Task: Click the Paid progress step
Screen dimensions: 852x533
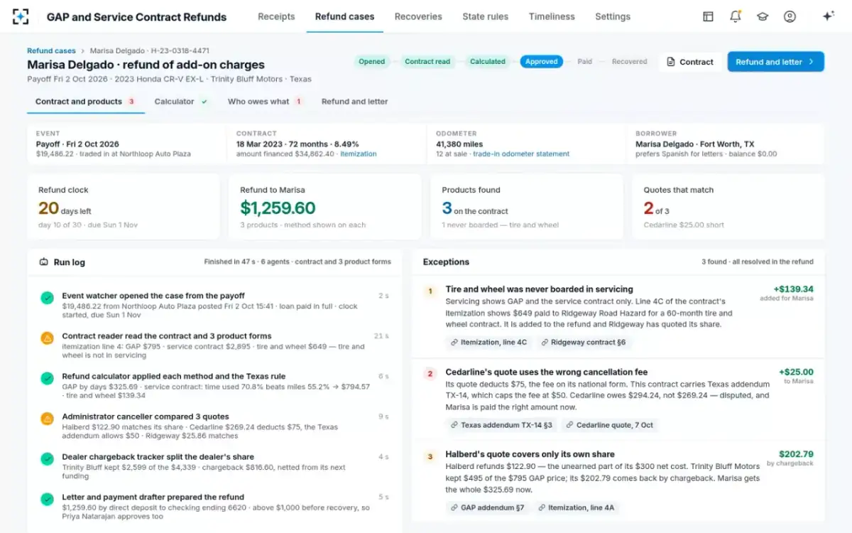Action: pos(585,62)
